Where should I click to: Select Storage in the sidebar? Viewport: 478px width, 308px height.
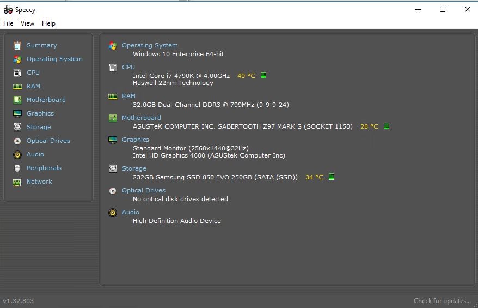pos(39,127)
